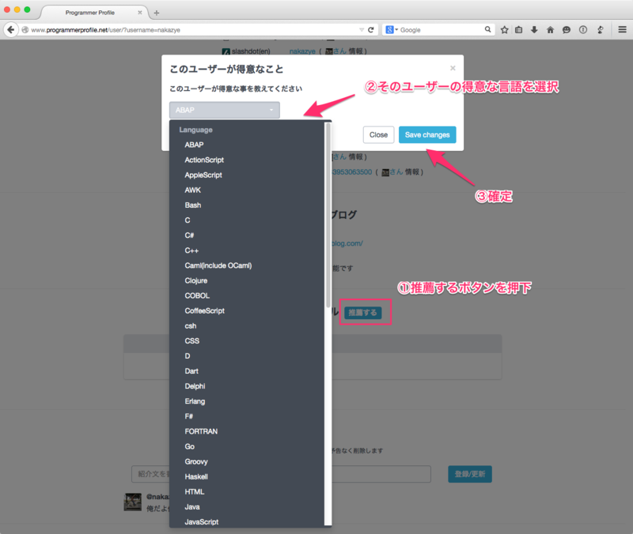This screenshot has height=534, width=633.
Task: Close the Programmer Profile tab
Action: (140, 13)
